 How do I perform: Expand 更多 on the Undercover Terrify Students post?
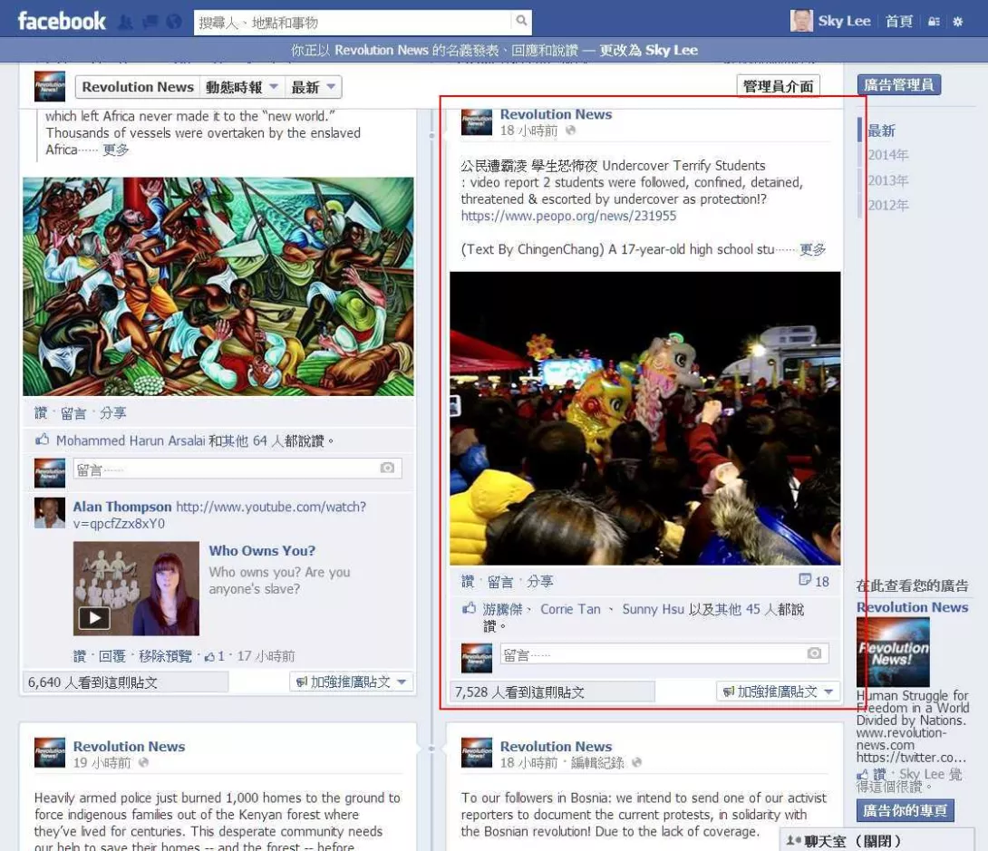pyautogui.click(x=813, y=249)
